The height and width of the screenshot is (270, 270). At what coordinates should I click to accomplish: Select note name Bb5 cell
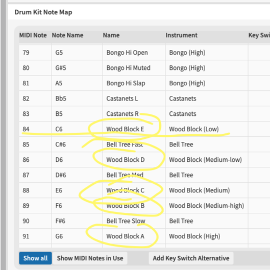click(77, 99)
